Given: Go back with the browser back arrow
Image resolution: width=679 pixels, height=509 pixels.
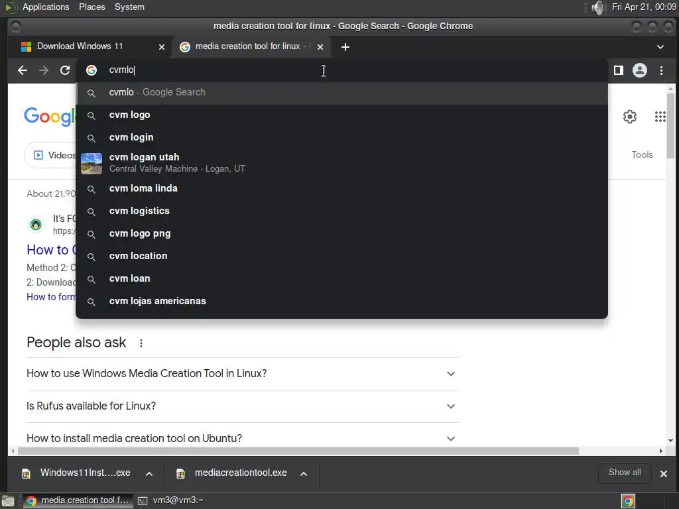Looking at the screenshot, I should [23, 70].
